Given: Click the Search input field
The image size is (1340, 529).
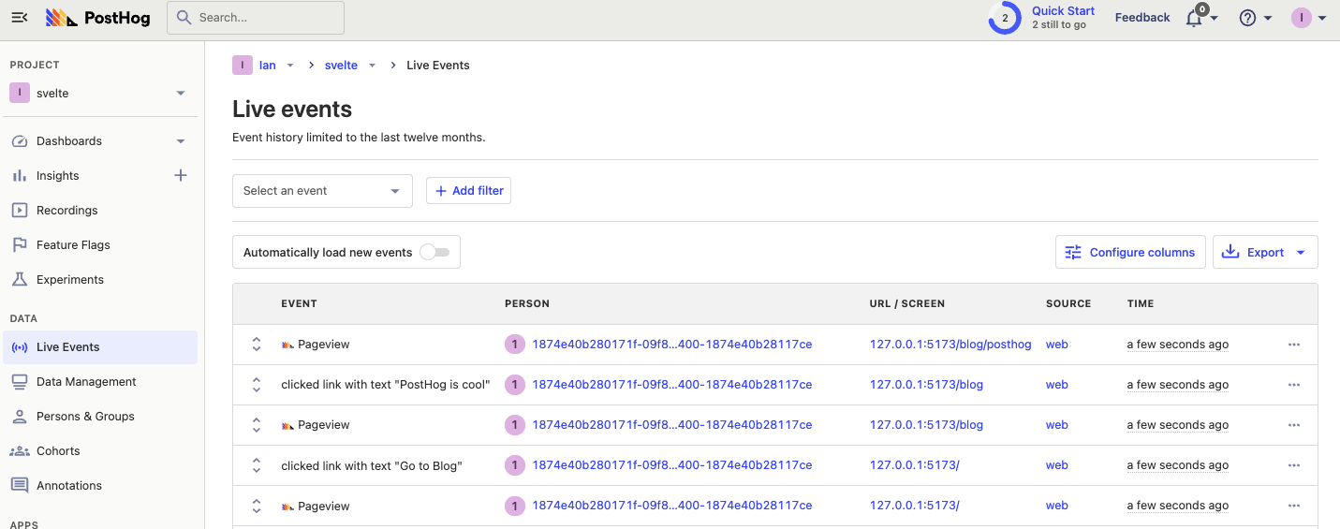Looking at the screenshot, I should coord(256,18).
